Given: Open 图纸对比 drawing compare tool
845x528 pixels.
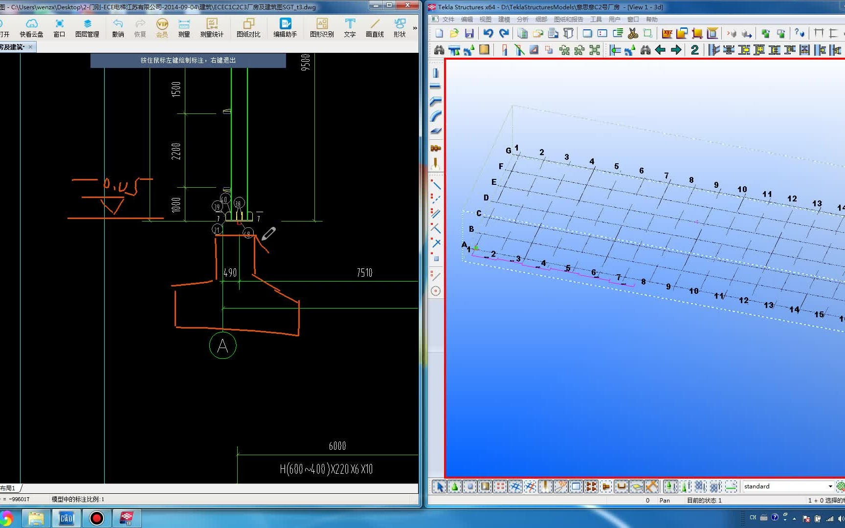Looking at the screenshot, I should [248, 28].
